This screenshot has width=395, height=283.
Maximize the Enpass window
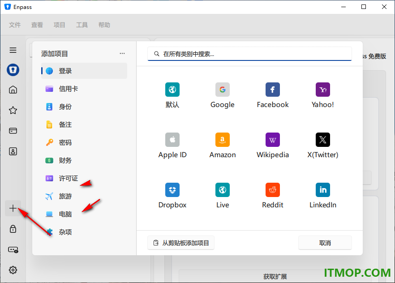coord(364,7)
